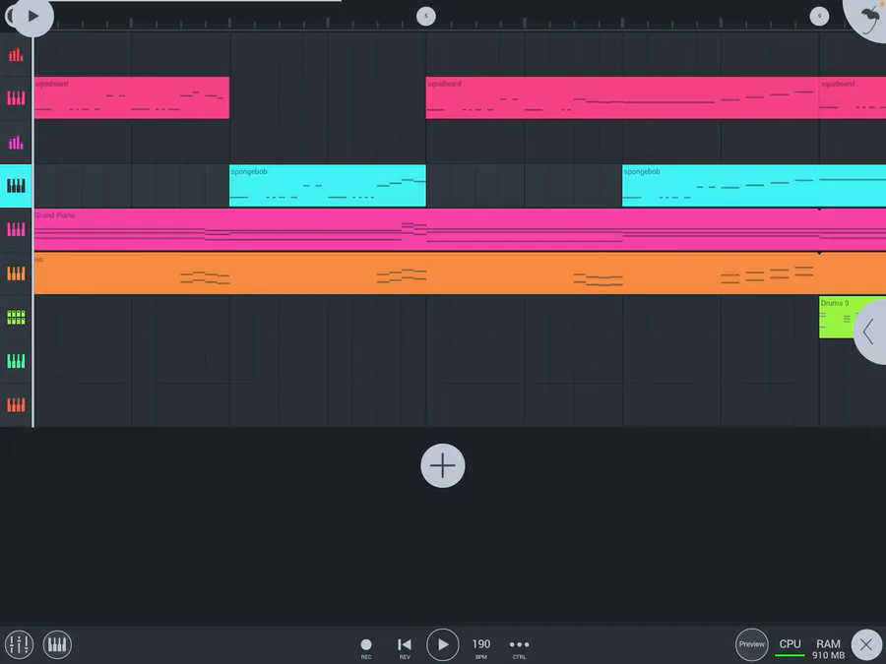Select the second spongebob clip
Image resolution: width=886 pixels, height=664 pixels.
tap(754, 186)
